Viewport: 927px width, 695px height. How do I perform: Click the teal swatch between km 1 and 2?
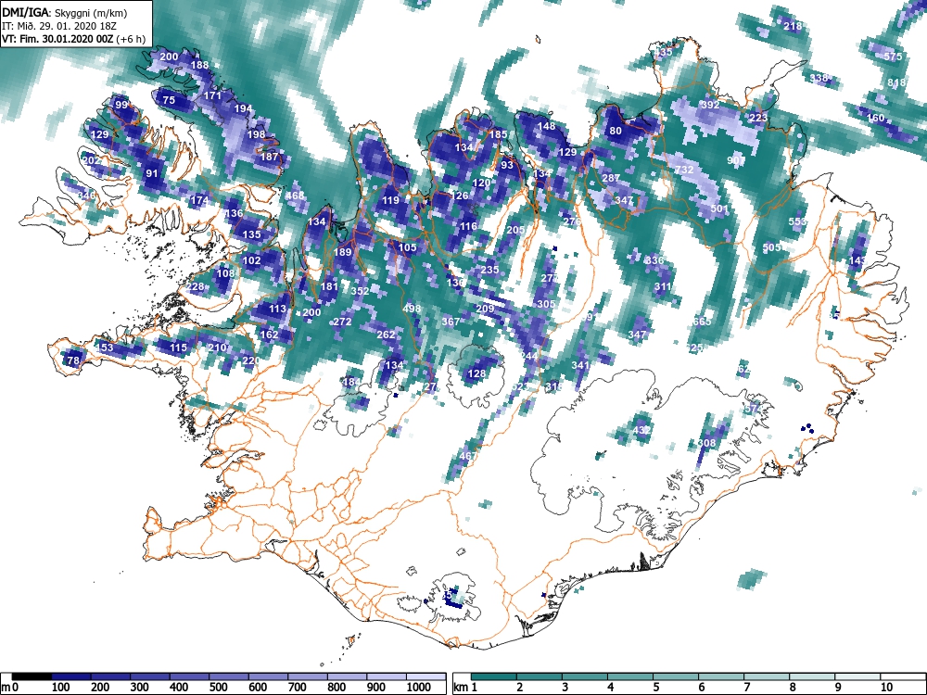[x=494, y=676]
